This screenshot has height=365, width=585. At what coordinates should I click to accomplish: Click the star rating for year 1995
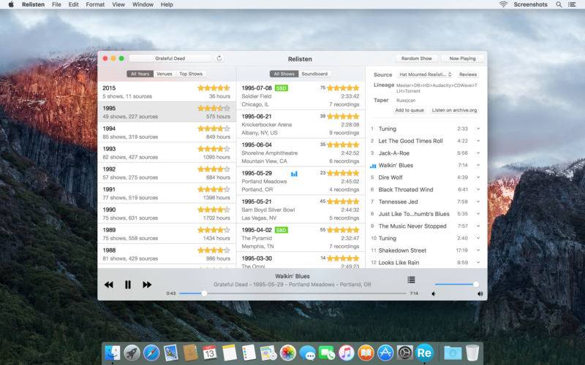coord(214,108)
